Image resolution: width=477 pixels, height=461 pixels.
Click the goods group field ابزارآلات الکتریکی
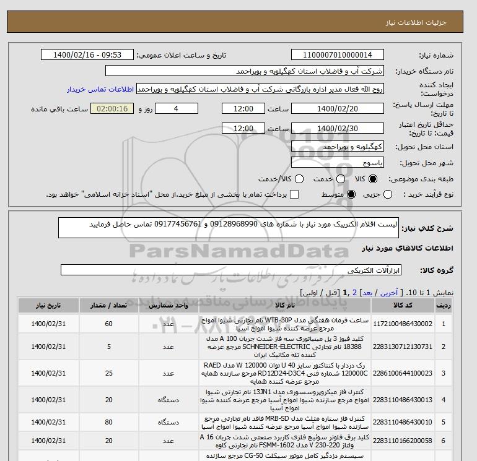(x=231, y=270)
